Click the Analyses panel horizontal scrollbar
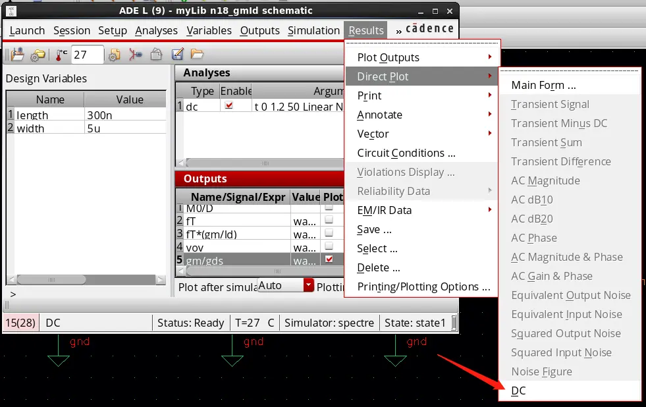 265,163
